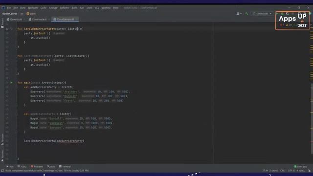Click the party breadcrumb item
313x176 pixels.
[x=31, y=14]
